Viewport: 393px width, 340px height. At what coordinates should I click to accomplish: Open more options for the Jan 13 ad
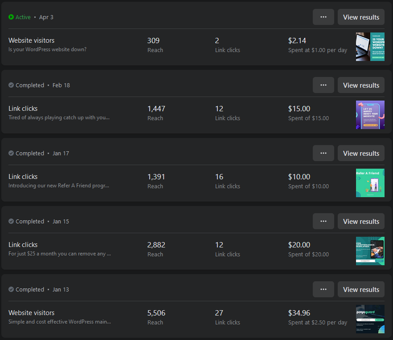tap(323, 289)
